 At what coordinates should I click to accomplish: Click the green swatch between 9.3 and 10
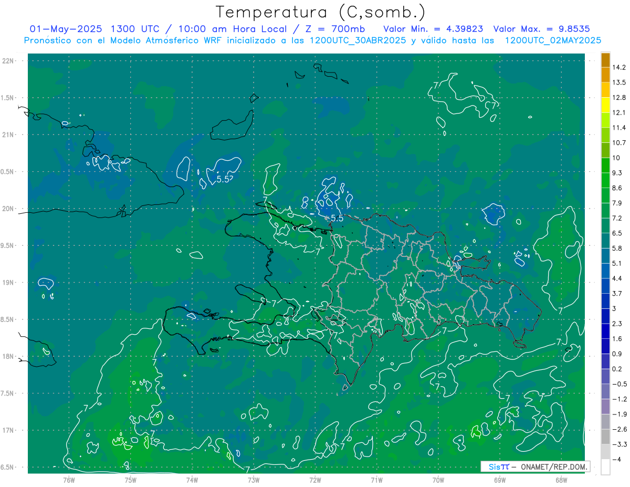(605, 165)
